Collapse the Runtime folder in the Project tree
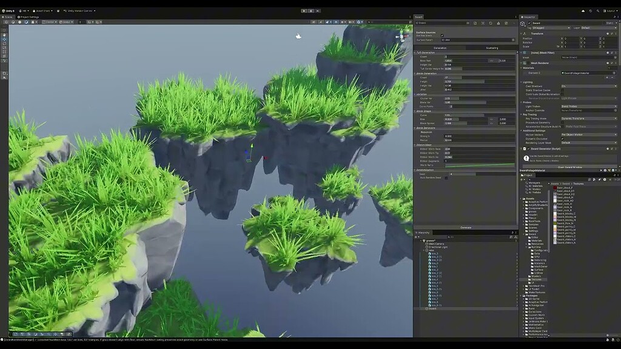The image size is (621, 349). click(x=526, y=247)
